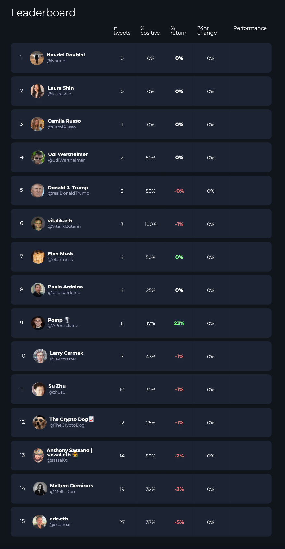Open the @APompliano handle link
Viewport: 285px width, 549px height.
pyautogui.click(x=63, y=326)
